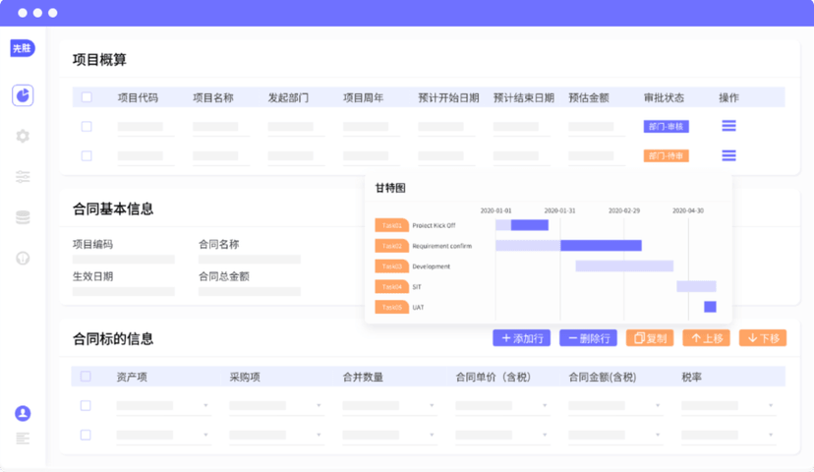814x472 pixels.
Task: Open the database stack sidebar icon
Action: [x=23, y=217]
